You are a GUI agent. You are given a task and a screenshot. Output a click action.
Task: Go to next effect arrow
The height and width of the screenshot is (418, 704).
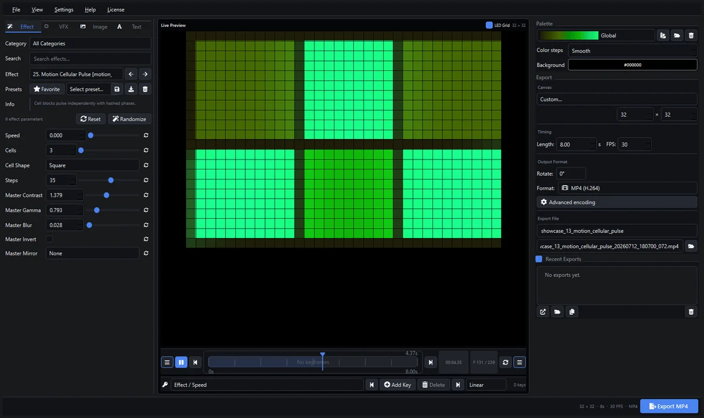click(x=145, y=74)
